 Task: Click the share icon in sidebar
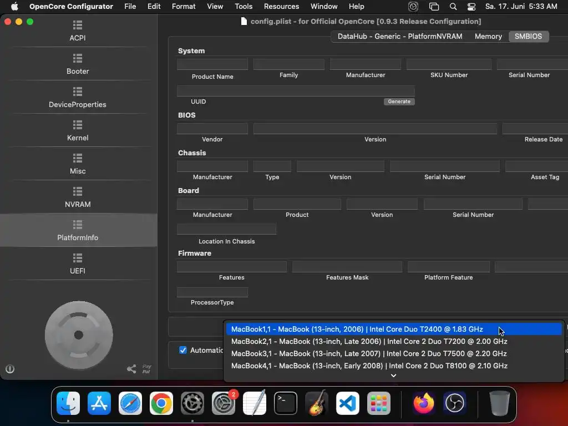pos(131,369)
